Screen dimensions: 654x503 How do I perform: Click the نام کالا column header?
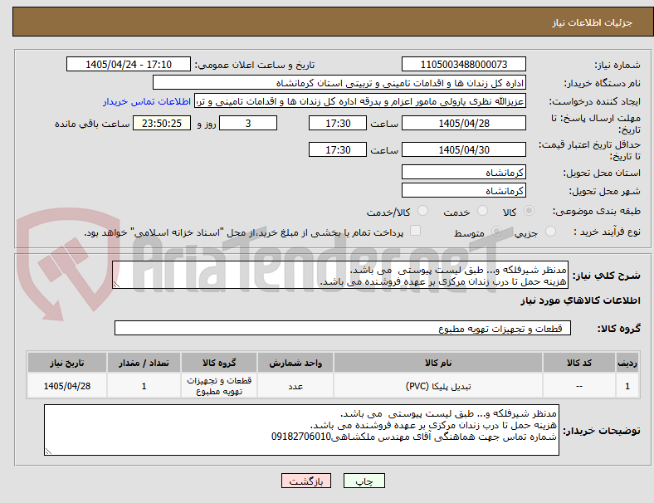[438, 363]
